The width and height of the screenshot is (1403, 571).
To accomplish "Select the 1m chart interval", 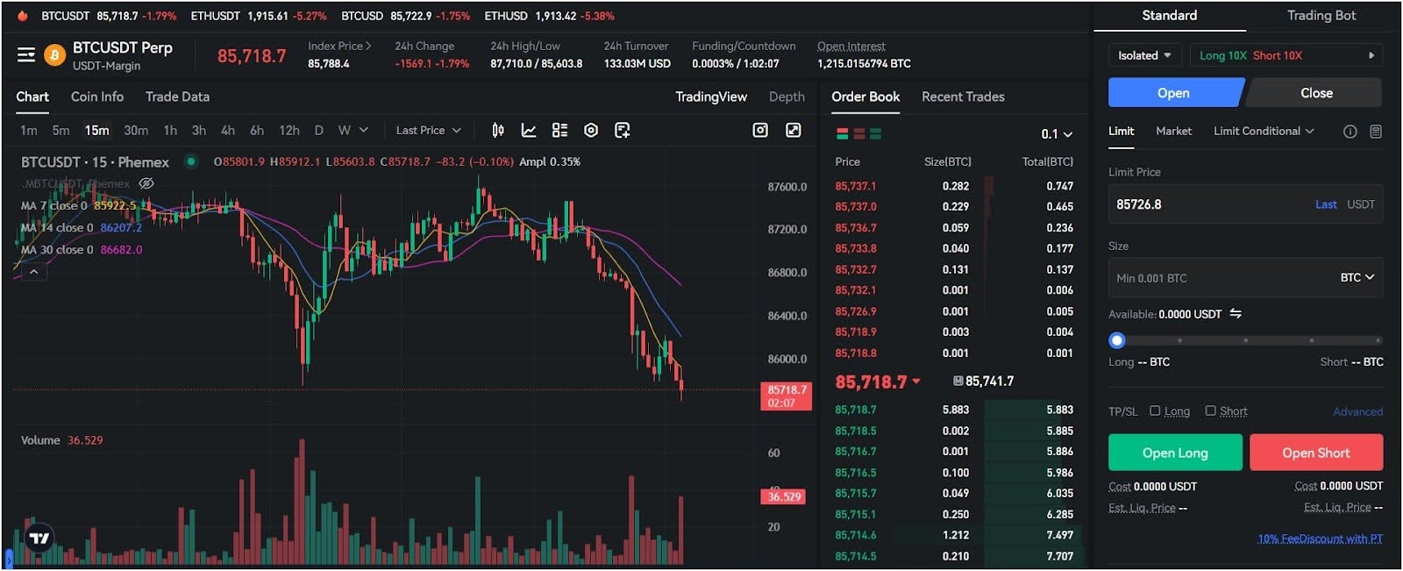I will [29, 130].
